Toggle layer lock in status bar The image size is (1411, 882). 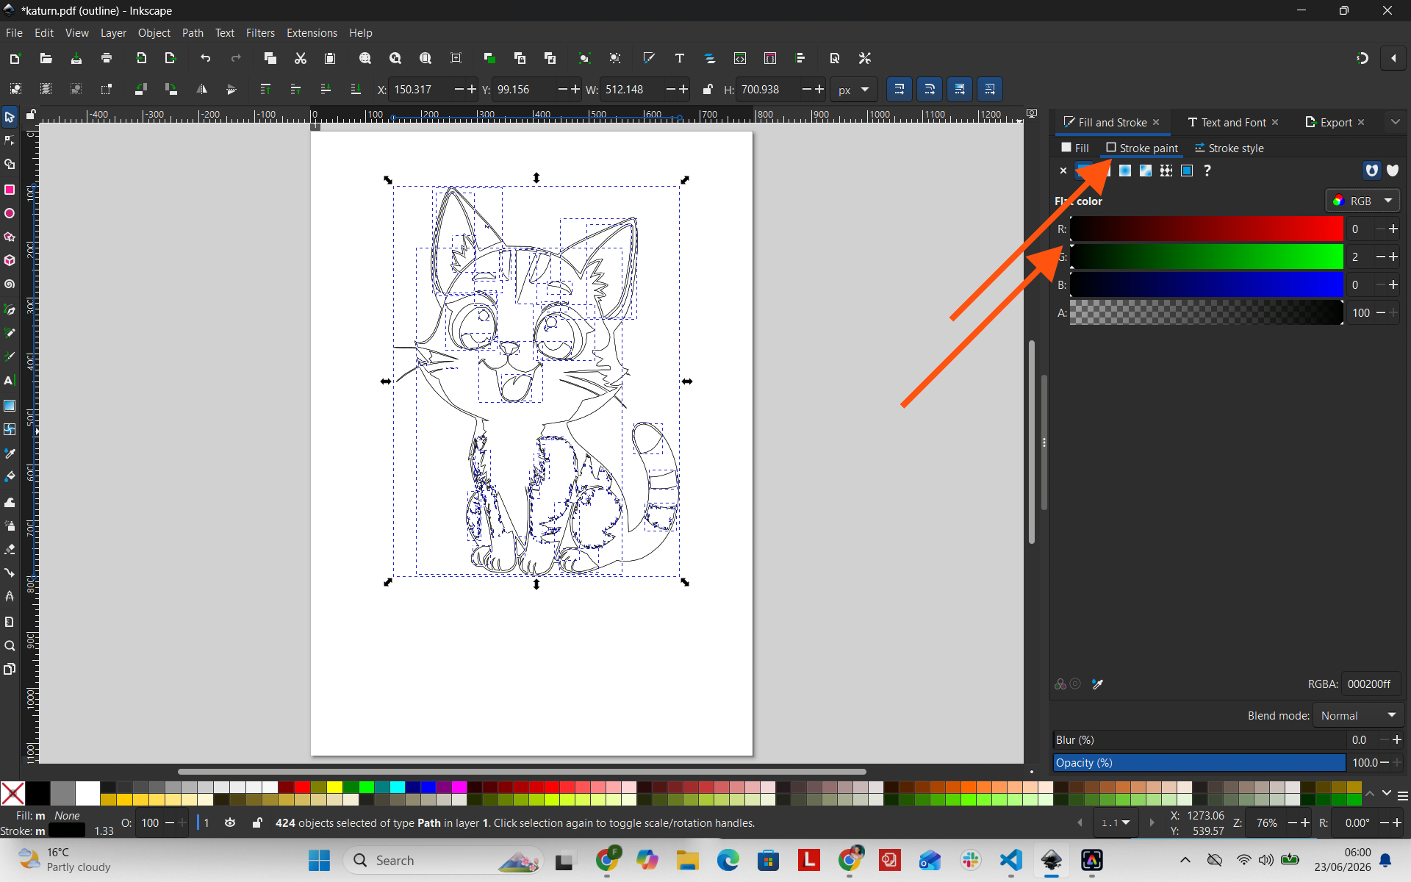tap(256, 822)
